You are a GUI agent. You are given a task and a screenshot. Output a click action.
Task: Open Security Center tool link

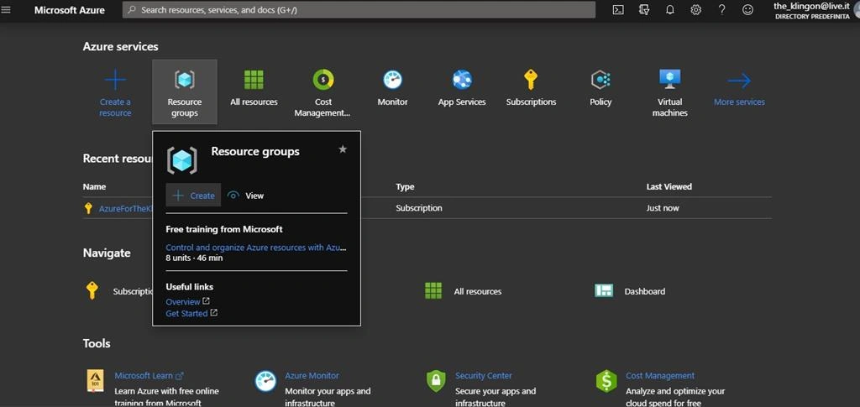point(483,376)
